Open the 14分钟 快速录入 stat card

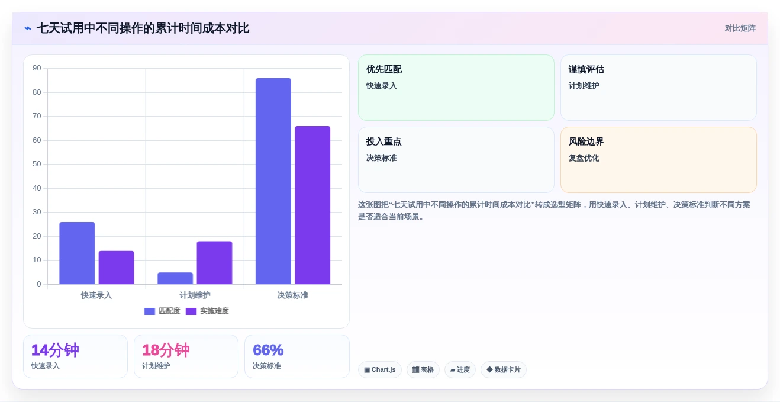click(75, 356)
